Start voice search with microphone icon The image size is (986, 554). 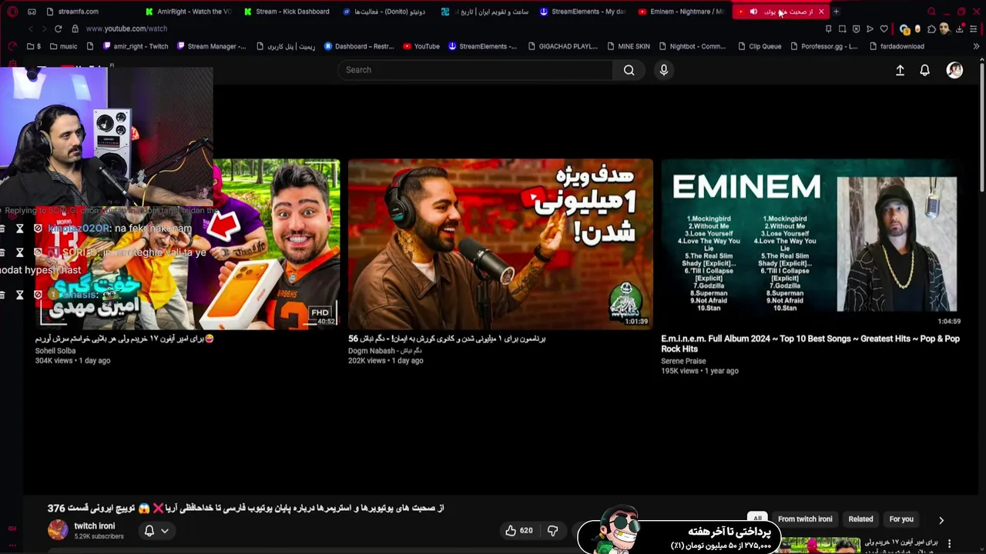[x=664, y=70]
